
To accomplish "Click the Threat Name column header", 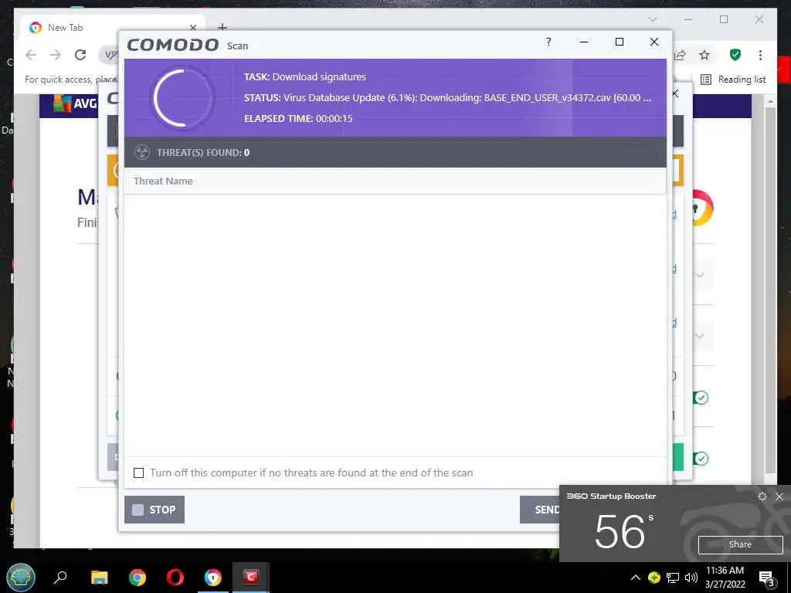I will (163, 181).
